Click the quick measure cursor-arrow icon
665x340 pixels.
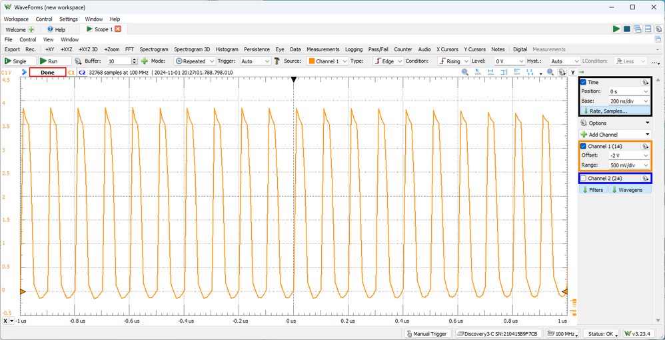pyautogui.click(x=478, y=73)
